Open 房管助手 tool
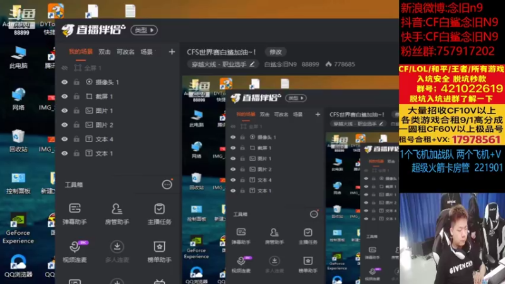 (x=117, y=214)
